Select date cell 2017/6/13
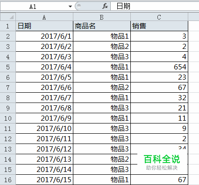 click(x=44, y=159)
